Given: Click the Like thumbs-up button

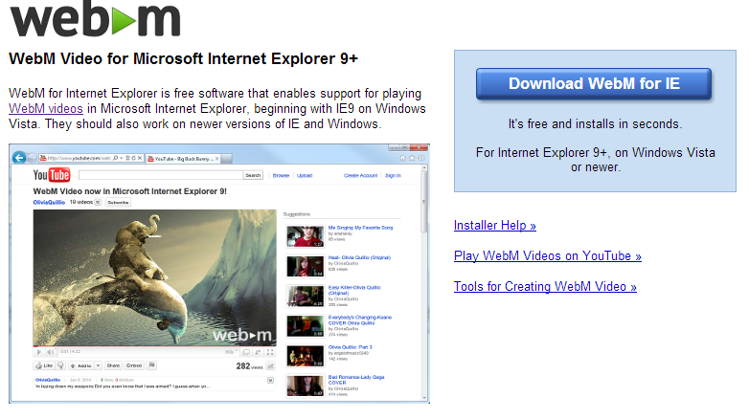Looking at the screenshot, I should (x=44, y=365).
